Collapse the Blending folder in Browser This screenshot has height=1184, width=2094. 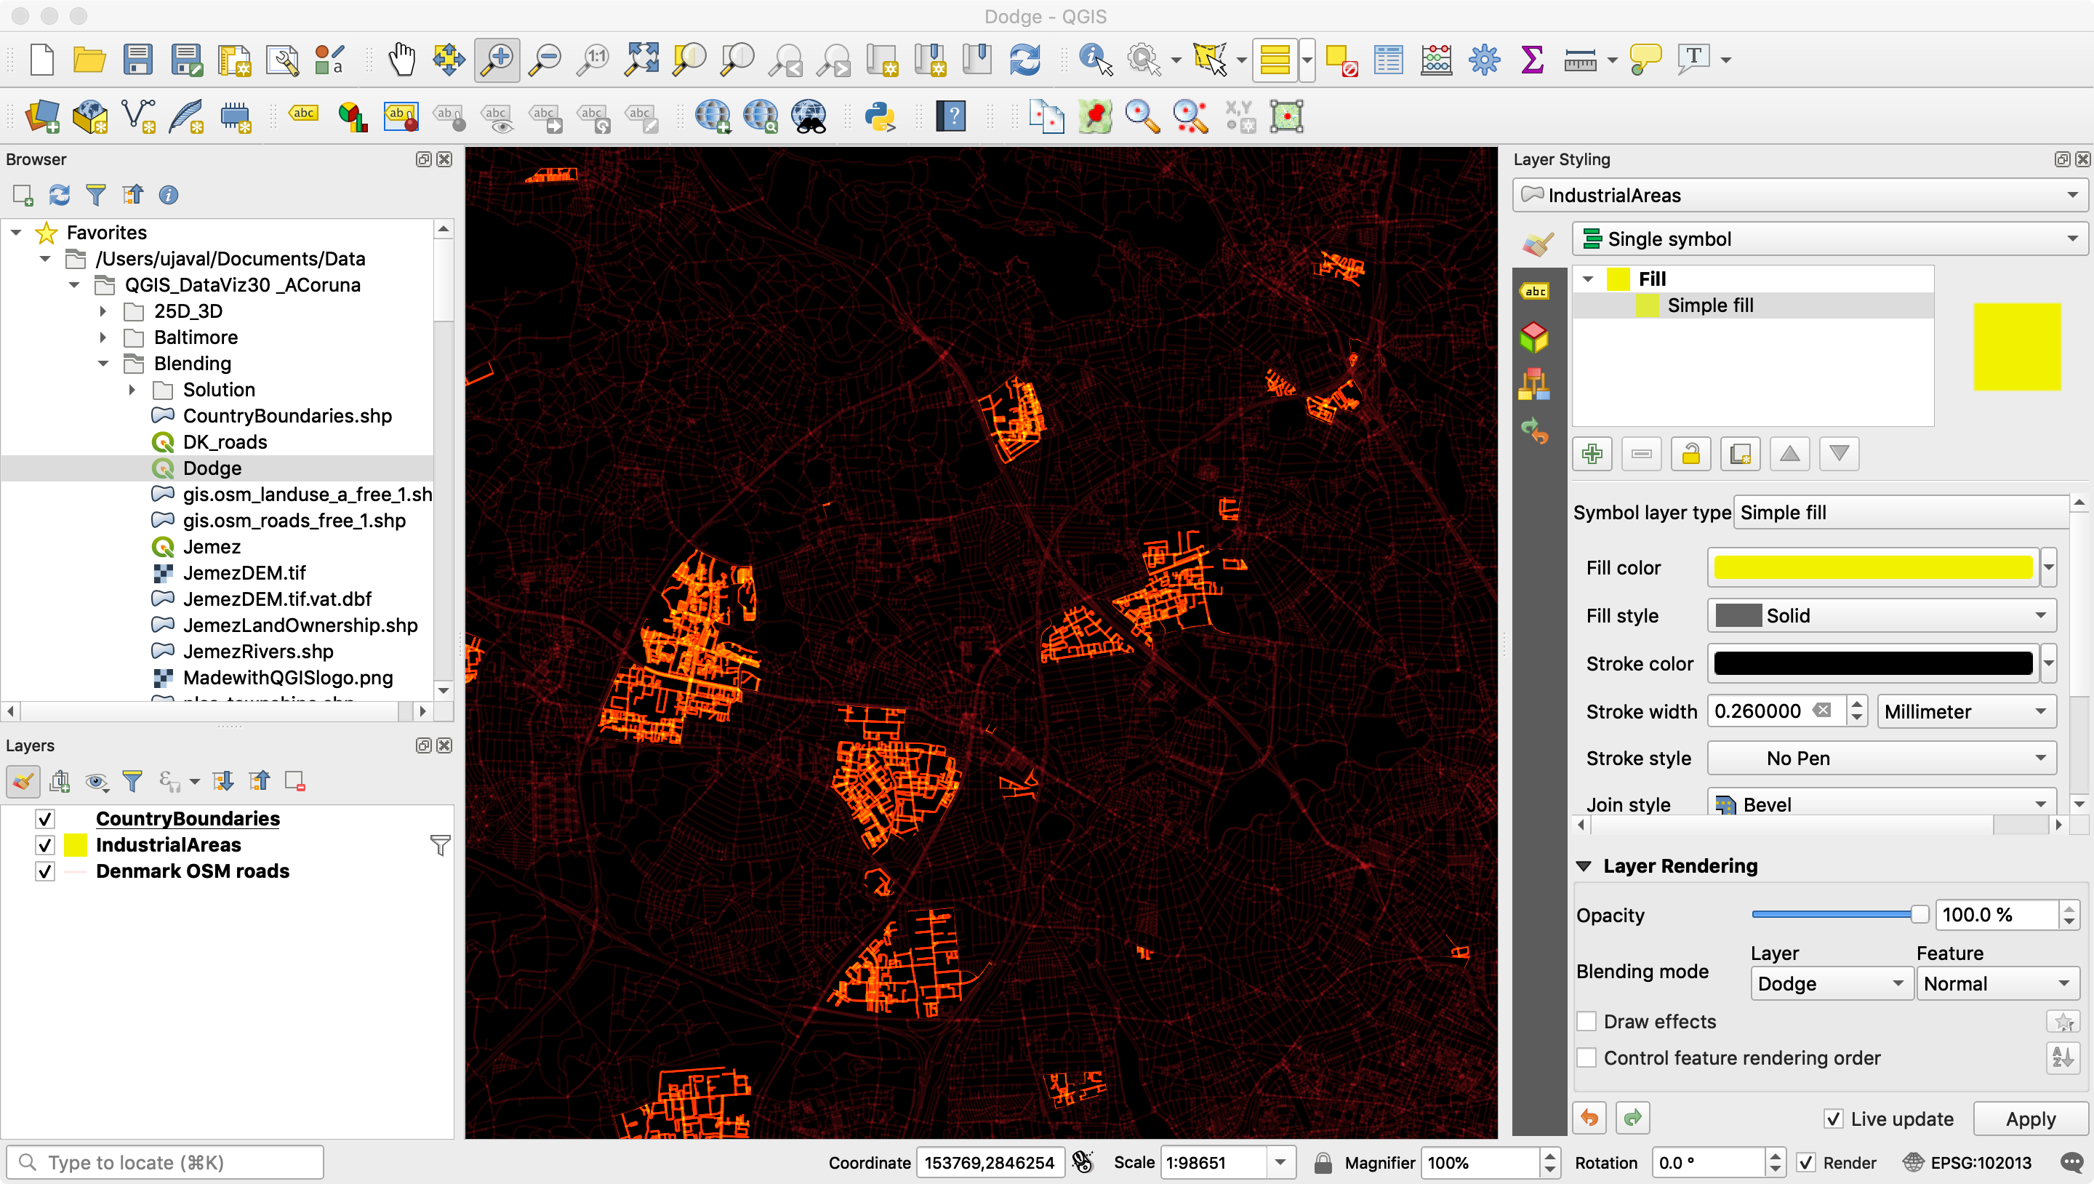coord(103,364)
